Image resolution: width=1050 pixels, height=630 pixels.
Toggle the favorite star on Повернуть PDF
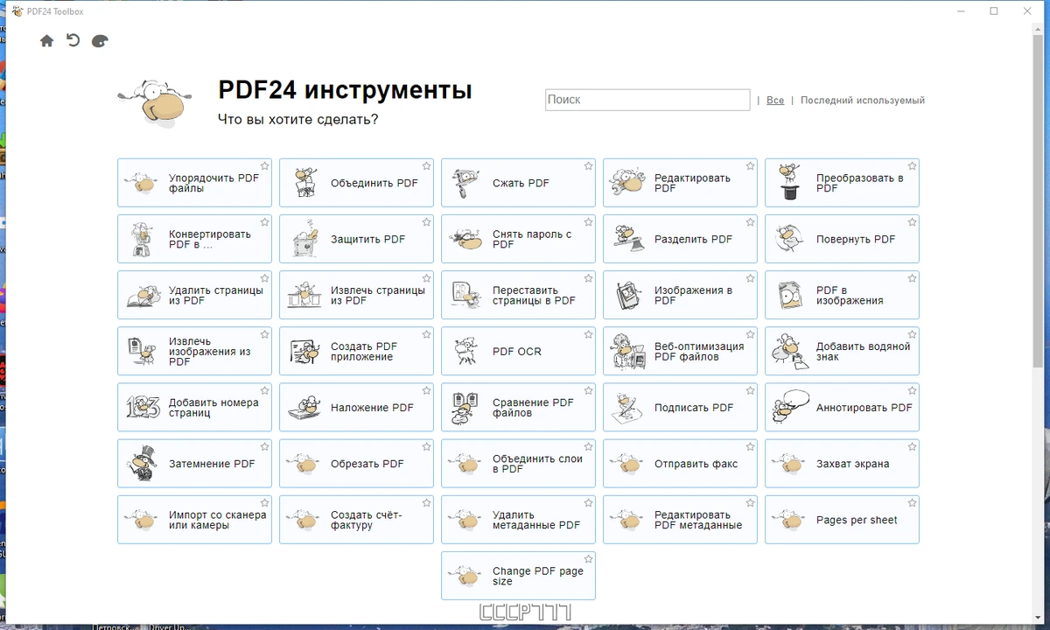pyautogui.click(x=912, y=222)
